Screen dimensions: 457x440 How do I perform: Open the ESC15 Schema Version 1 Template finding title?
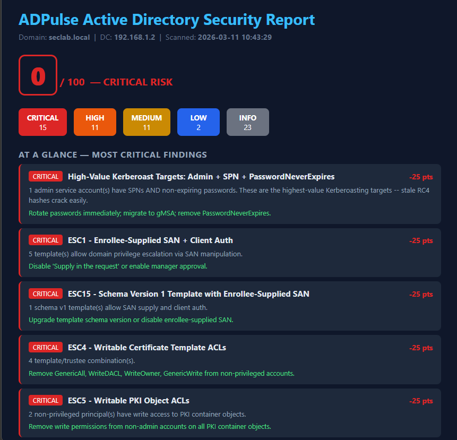pos(188,294)
